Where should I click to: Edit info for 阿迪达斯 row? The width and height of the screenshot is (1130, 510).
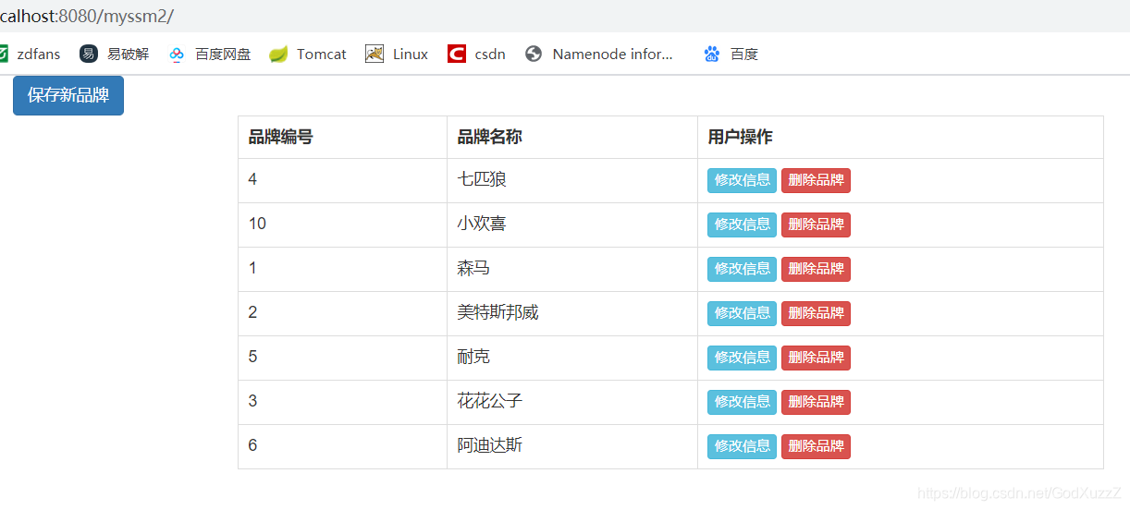pyautogui.click(x=742, y=446)
